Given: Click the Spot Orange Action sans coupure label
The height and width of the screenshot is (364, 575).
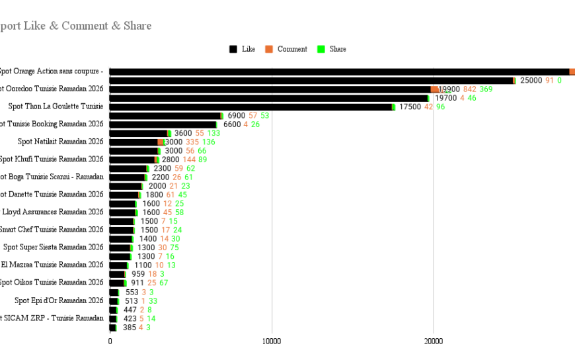Looking at the screenshot, I should (x=50, y=71).
